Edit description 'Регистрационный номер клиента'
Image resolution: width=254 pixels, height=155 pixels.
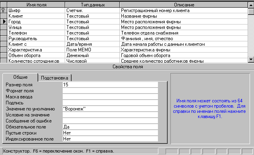click(x=184, y=10)
